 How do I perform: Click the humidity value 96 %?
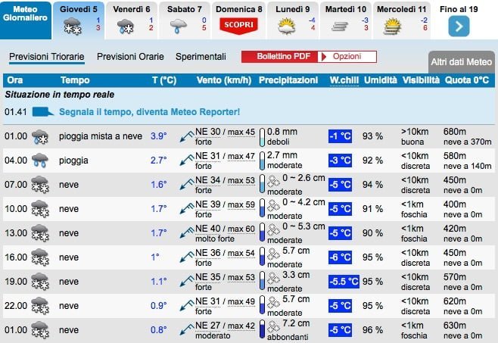point(372,330)
